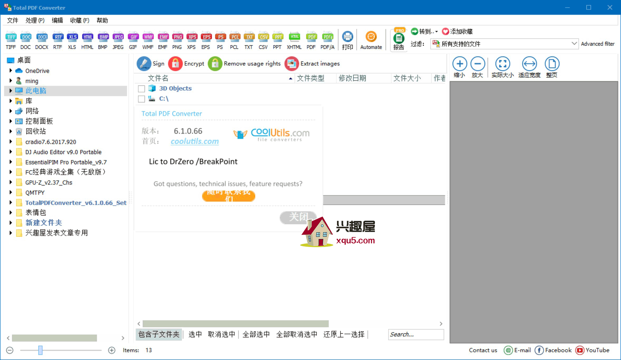Screen dimensions: 621x360
Task: Expand the C:\ directory tree
Action: pyautogui.click(x=164, y=99)
